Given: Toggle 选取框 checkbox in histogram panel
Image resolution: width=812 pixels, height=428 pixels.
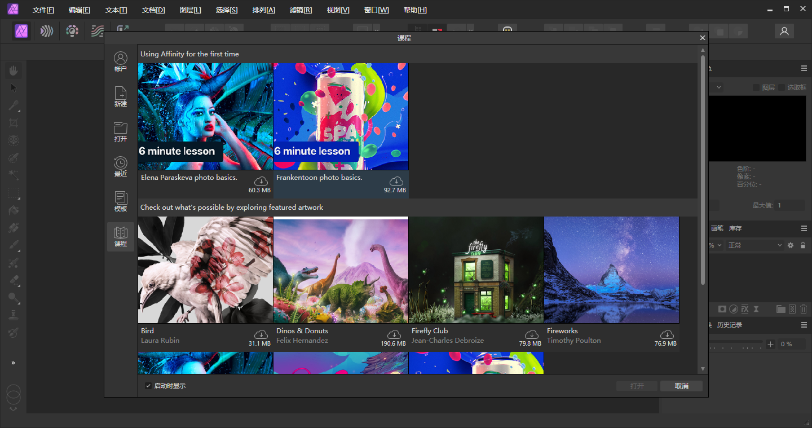Looking at the screenshot, I should coord(782,87).
